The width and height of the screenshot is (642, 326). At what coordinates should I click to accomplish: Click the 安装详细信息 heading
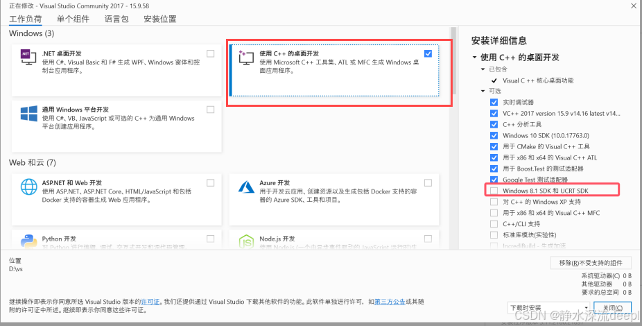click(x=499, y=40)
